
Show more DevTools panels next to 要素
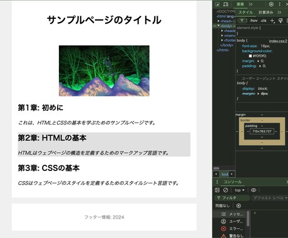point(250,4)
